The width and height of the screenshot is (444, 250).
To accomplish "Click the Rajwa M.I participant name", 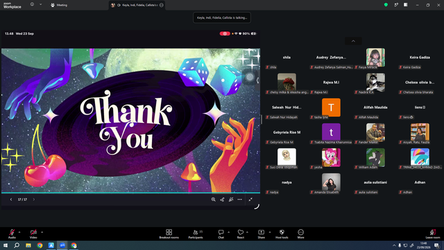I will click(331, 82).
